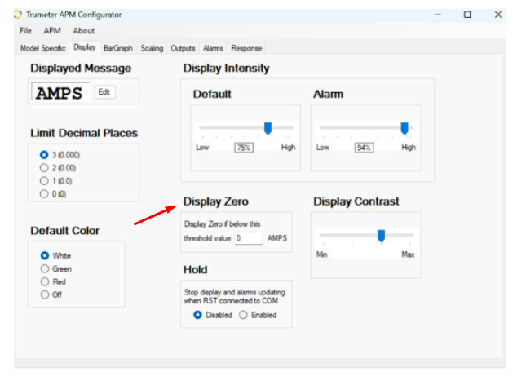Open the APM menu

[x=52, y=31]
